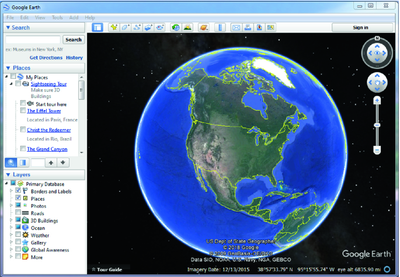Viewport: 400px width, 277px height.
Task: Toggle the sidebar panel button
Action: [98, 27]
